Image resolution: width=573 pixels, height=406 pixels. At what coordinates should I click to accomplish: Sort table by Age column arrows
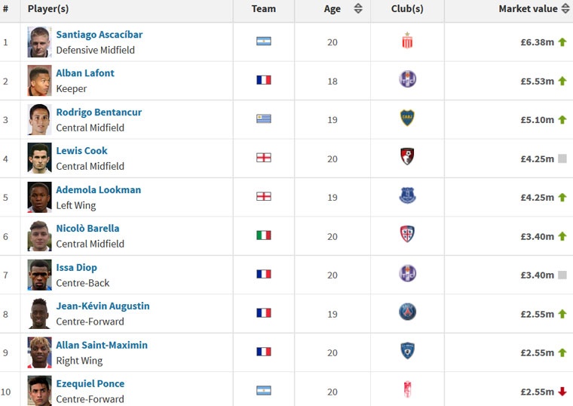358,9
